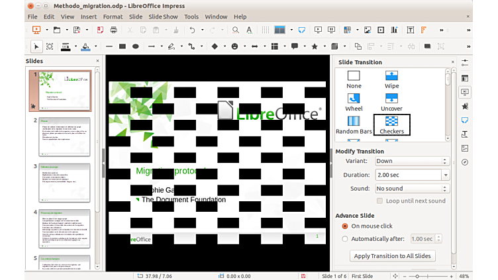The width and height of the screenshot is (498, 280).
Task: Select the Ellipse shape tool
Action: coord(136,46)
